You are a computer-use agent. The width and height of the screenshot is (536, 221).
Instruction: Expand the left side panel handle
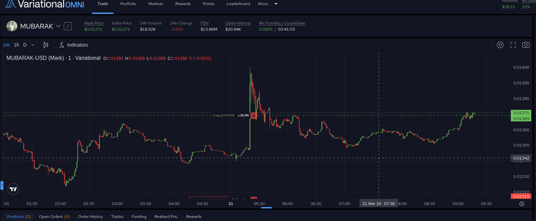(x=2, y=185)
